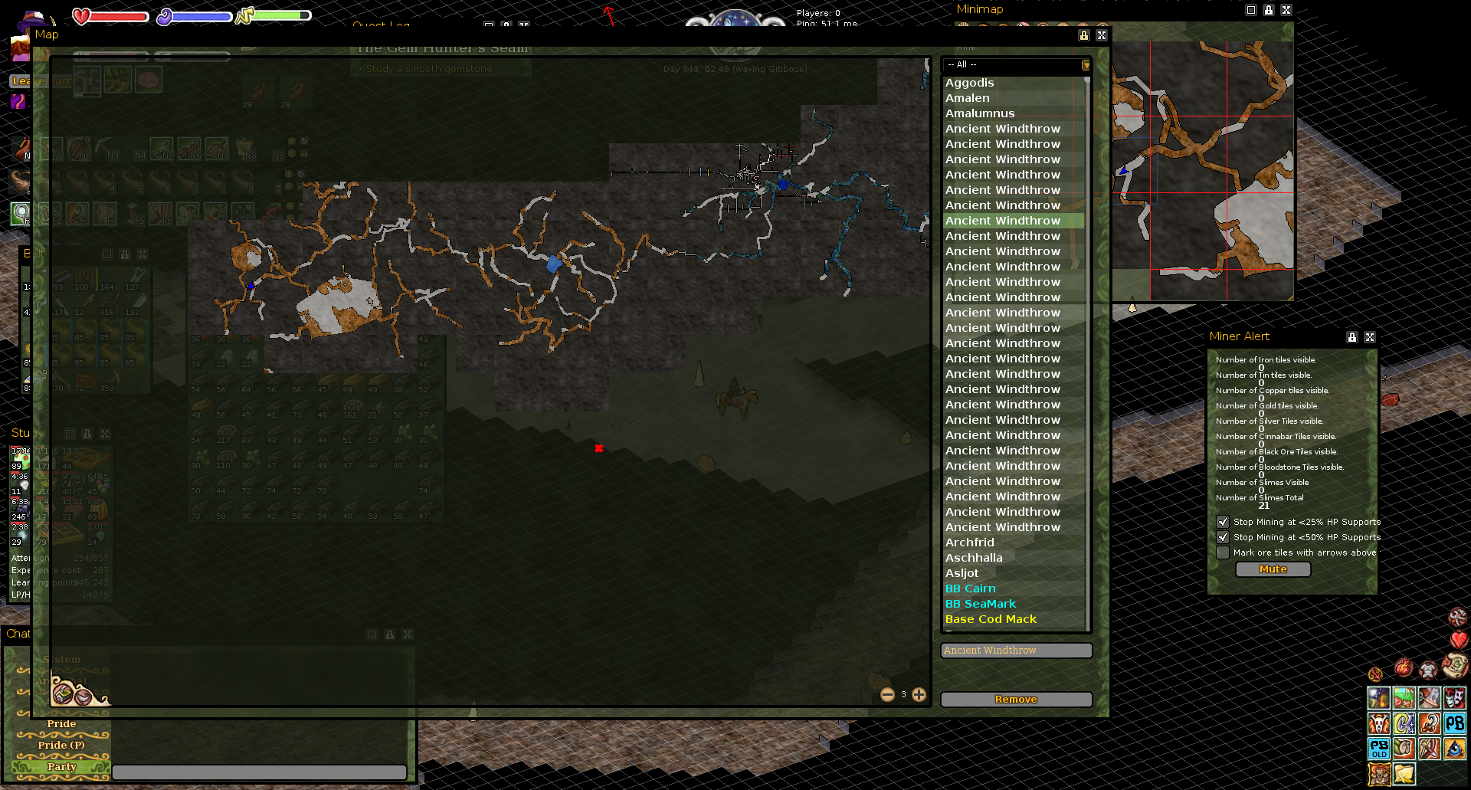The image size is (1471, 790).
Task: Zoom out the map with minus button
Action: (887, 695)
